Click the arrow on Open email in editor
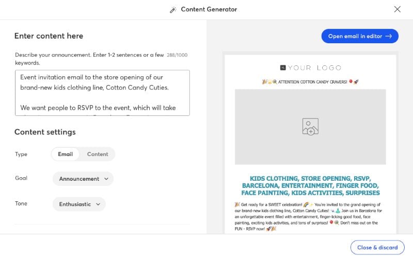 click(389, 36)
